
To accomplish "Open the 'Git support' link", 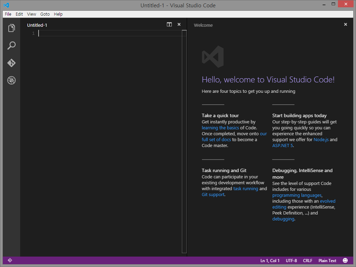I will (x=213, y=195).
